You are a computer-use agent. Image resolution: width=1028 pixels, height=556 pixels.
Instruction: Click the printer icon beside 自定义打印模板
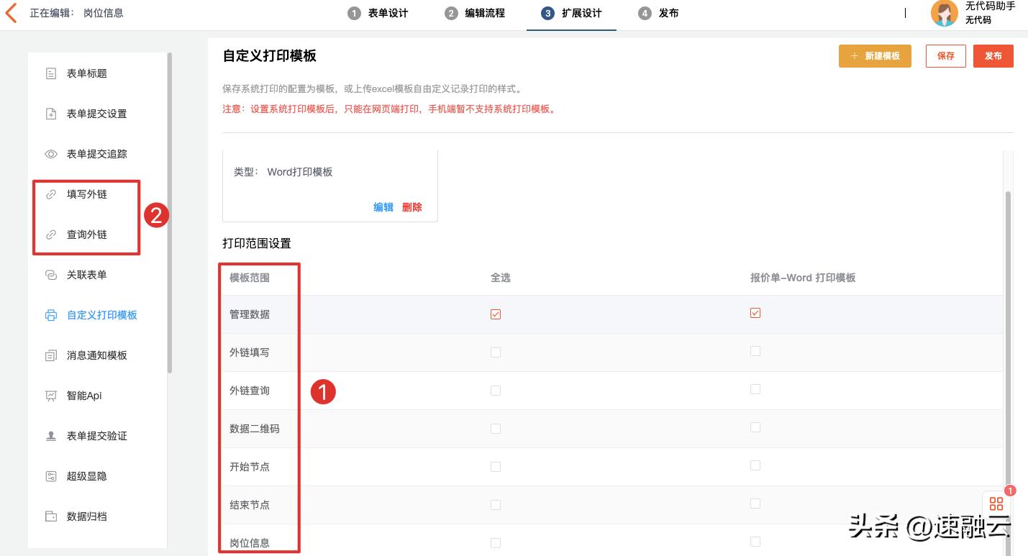[51, 315]
